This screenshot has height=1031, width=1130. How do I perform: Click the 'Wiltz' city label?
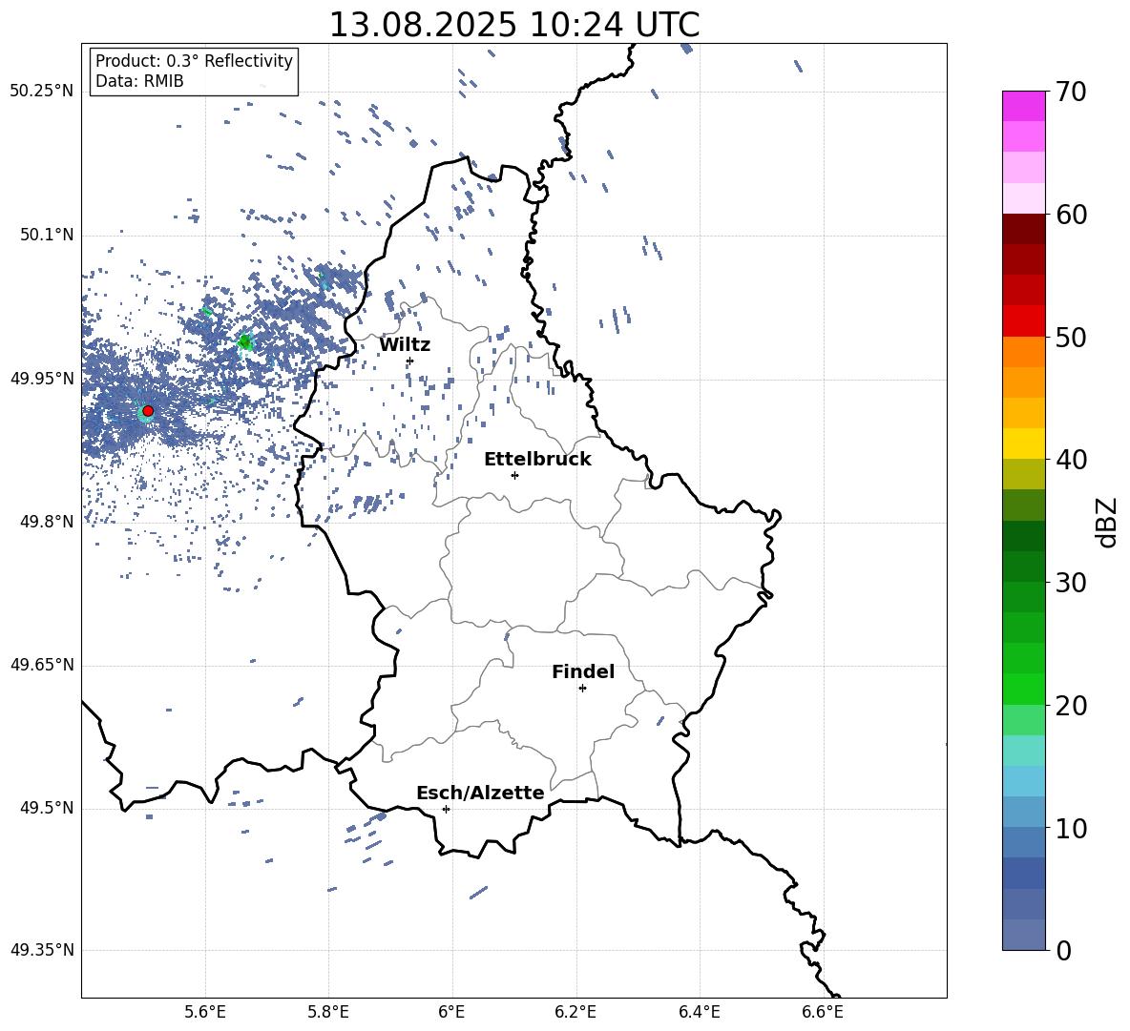click(405, 345)
